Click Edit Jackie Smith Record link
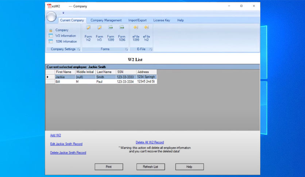 pyautogui.click(x=66, y=144)
